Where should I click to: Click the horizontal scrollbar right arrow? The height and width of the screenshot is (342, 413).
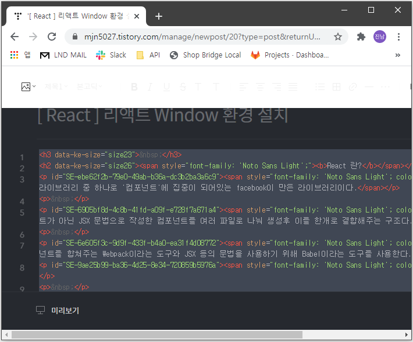(x=407, y=335)
